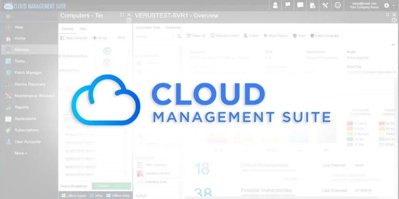
Task: Open View Inventory
Action: click(x=152, y=165)
